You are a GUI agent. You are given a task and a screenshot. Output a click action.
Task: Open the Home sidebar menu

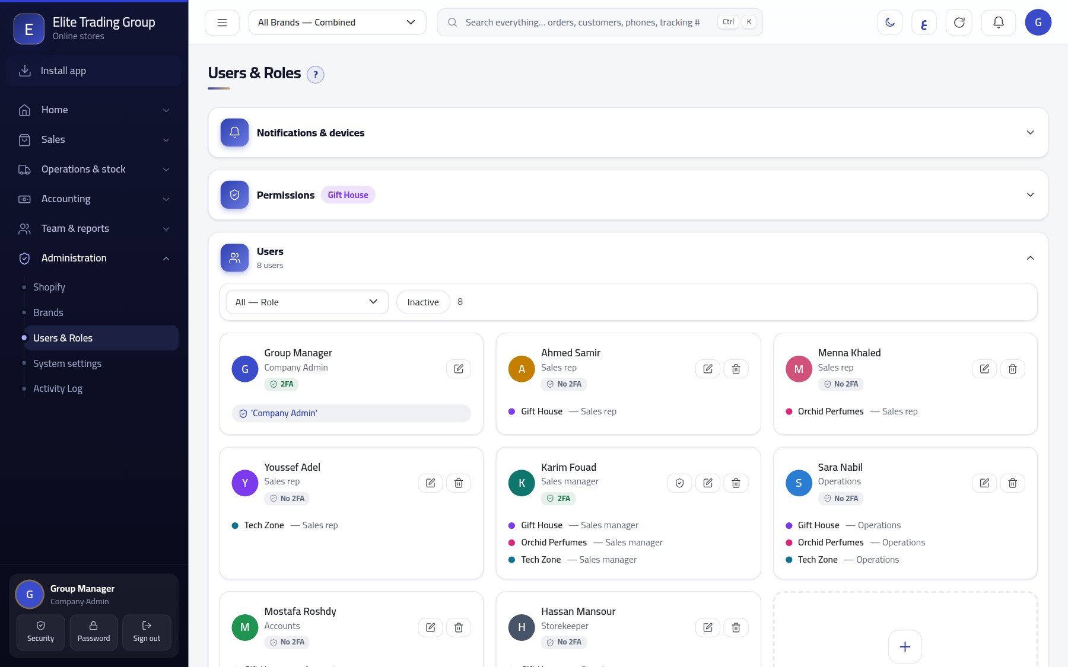tap(94, 110)
